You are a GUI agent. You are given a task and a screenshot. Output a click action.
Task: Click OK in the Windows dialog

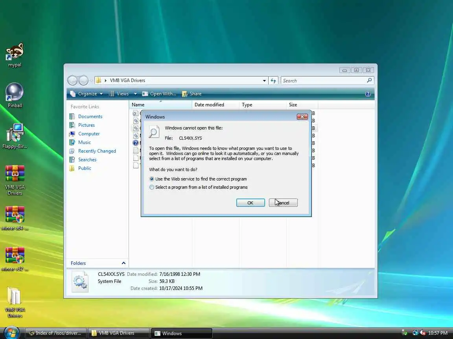(250, 202)
